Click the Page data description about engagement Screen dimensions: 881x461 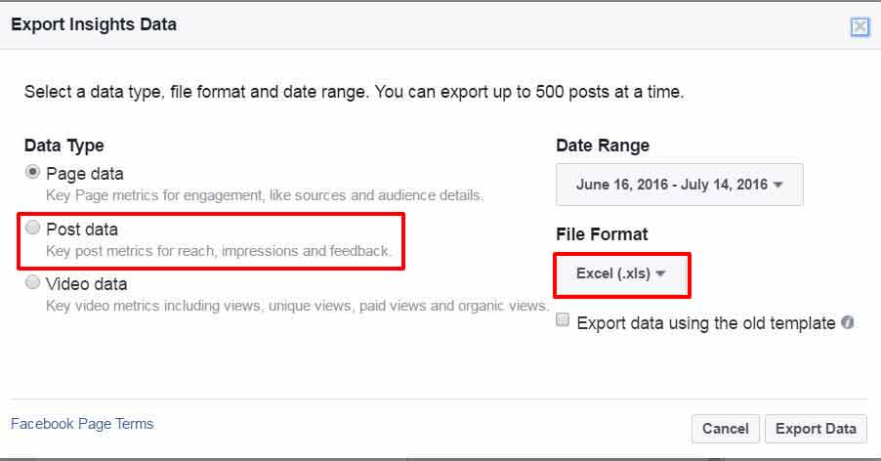pyautogui.click(x=265, y=195)
